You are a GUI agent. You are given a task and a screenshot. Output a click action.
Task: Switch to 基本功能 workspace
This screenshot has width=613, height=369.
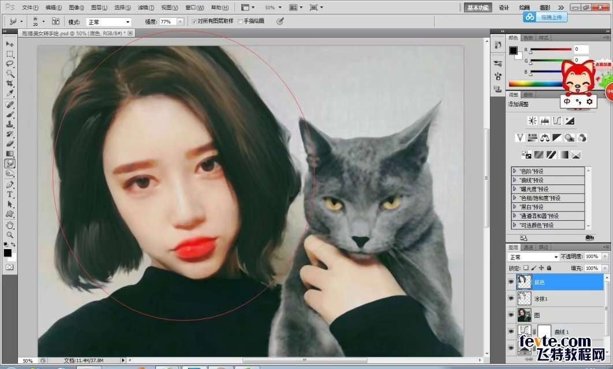tap(478, 7)
